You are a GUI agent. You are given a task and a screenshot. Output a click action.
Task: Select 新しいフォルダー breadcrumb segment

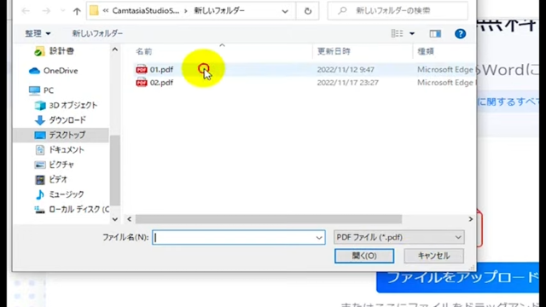pos(219,11)
